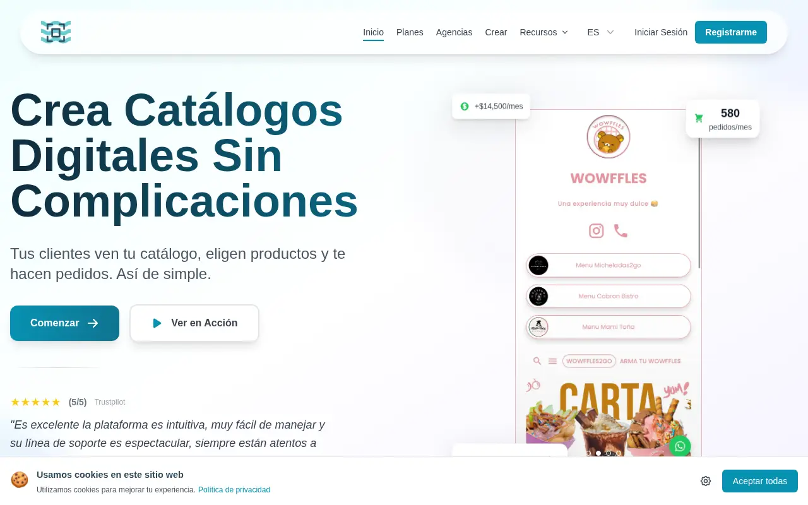Image resolution: width=808 pixels, height=505 pixels.
Task: Open the Inicio nav item
Action: pos(373,32)
